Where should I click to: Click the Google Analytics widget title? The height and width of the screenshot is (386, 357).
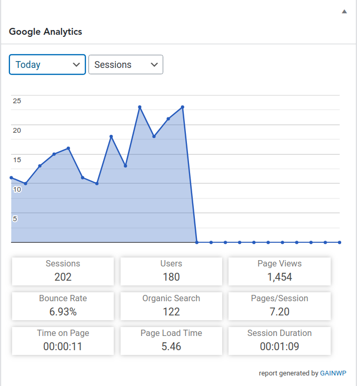point(45,32)
